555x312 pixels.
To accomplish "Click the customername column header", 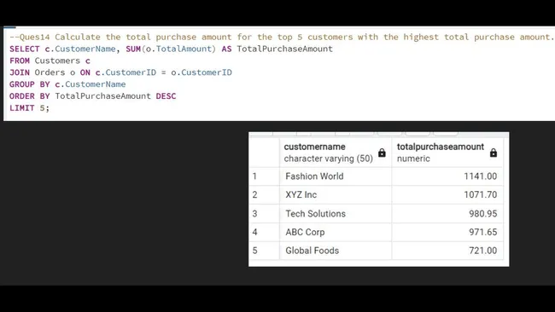I will pos(336,153).
